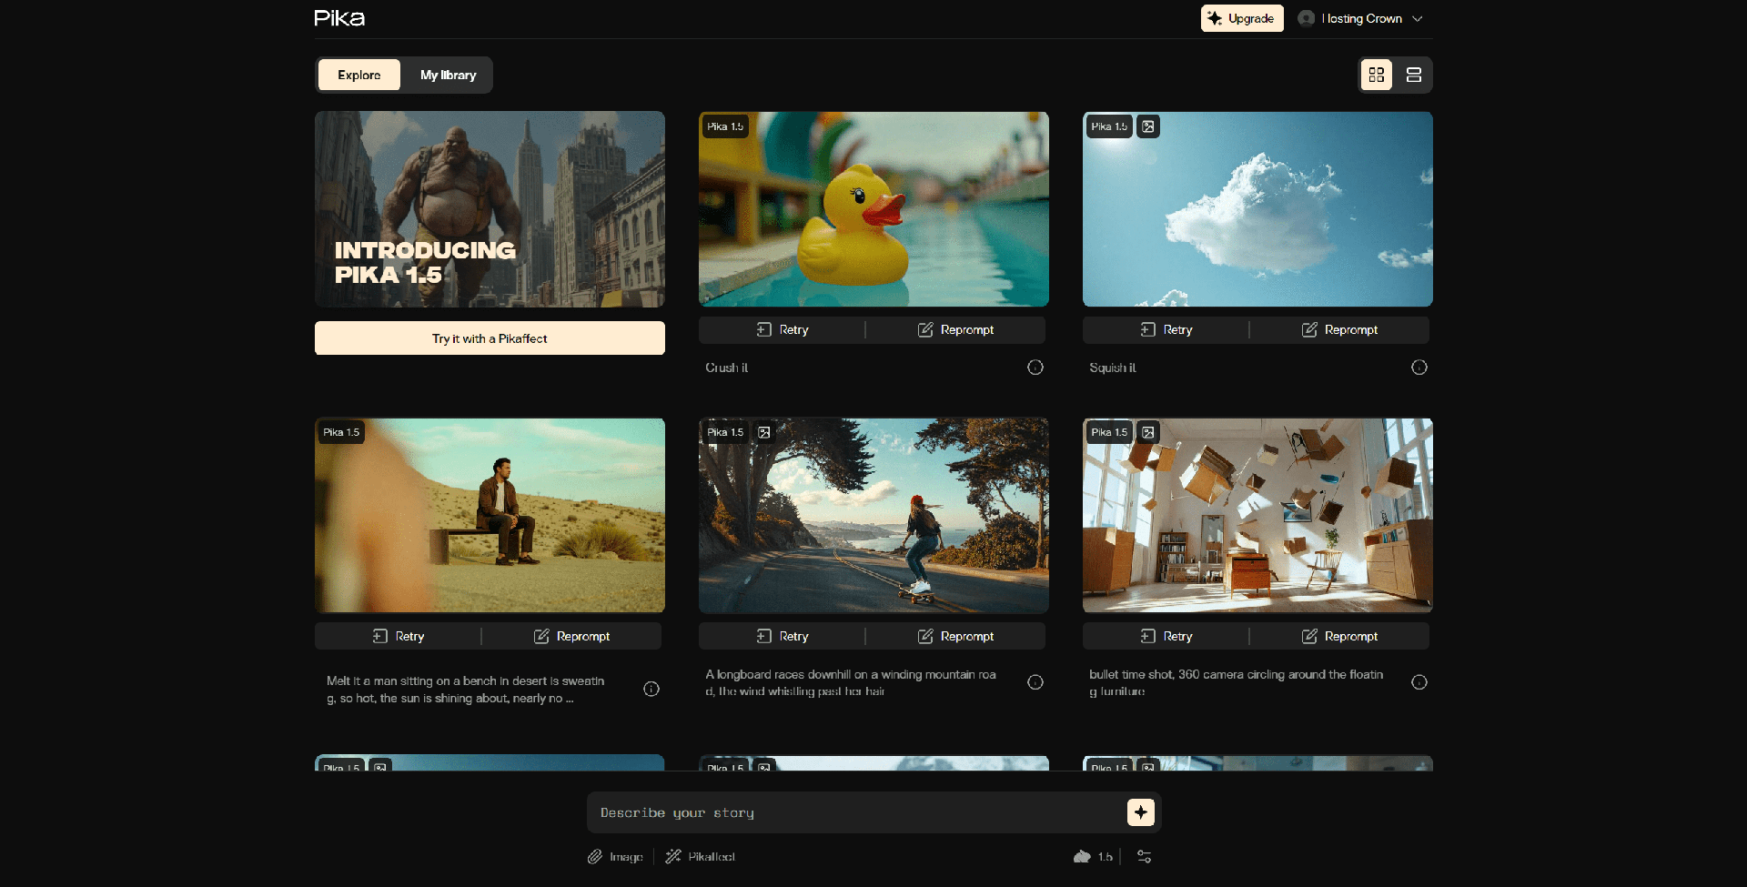Open the account dropdown chevron
The width and height of the screenshot is (1747, 887).
[1418, 18]
